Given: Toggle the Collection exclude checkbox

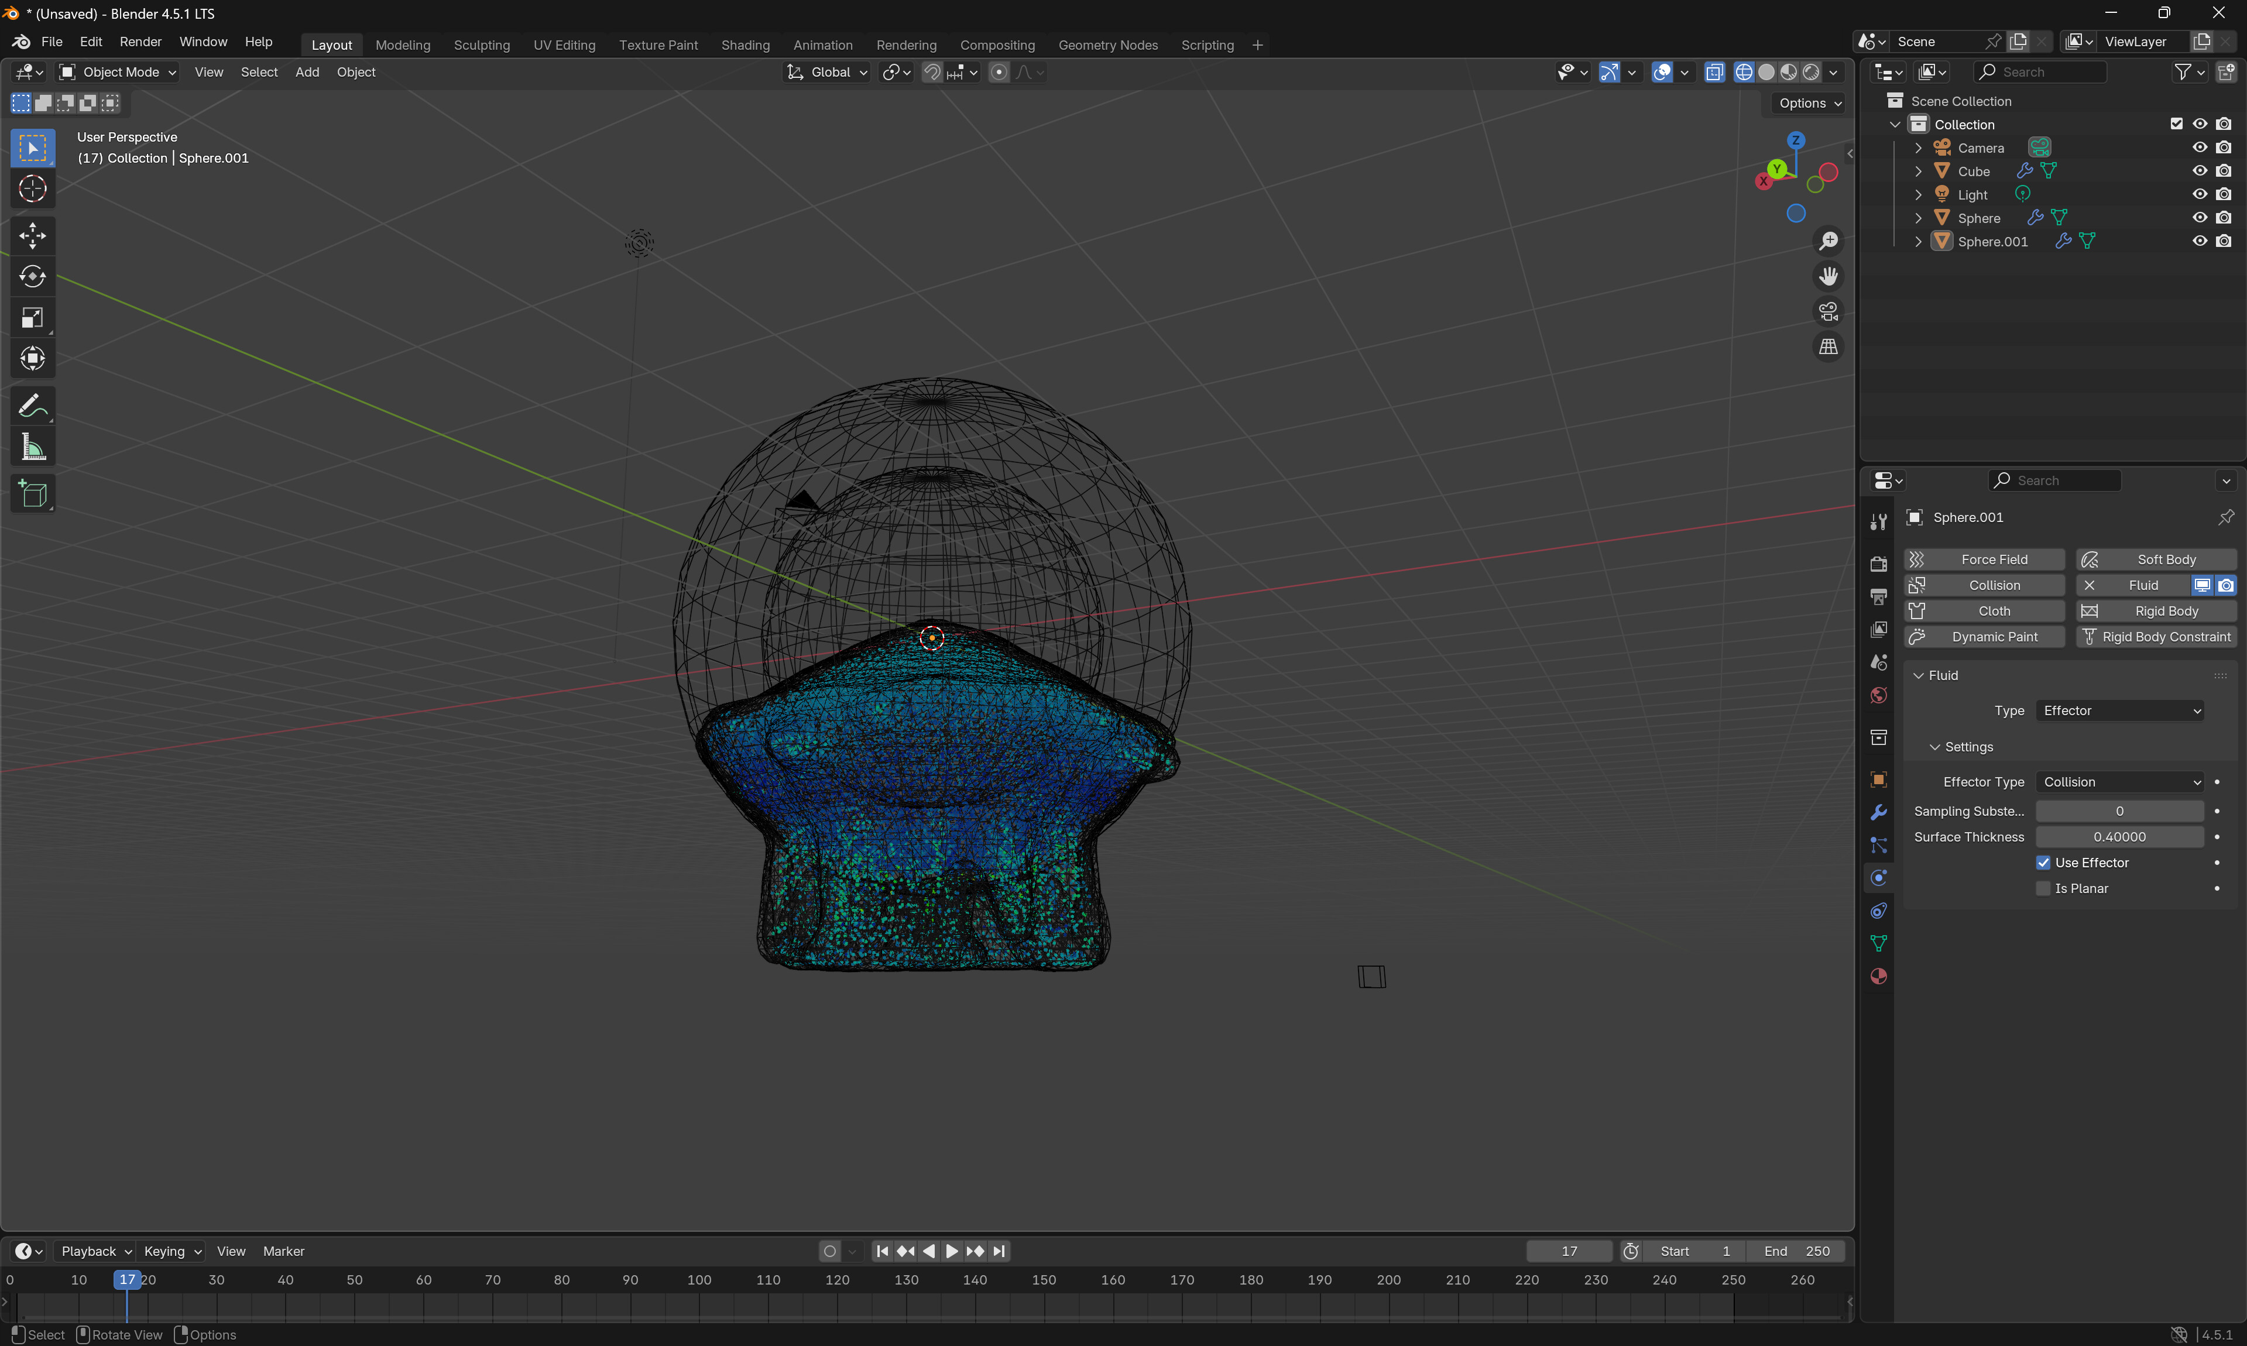Looking at the screenshot, I should 2176,124.
